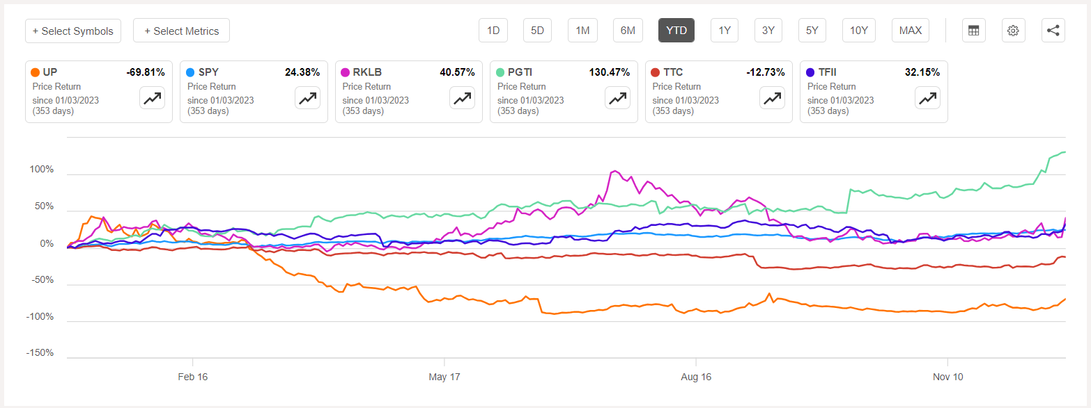Click the SPY sparkline icon
Image resolution: width=1091 pixels, height=408 pixels.
click(x=307, y=98)
